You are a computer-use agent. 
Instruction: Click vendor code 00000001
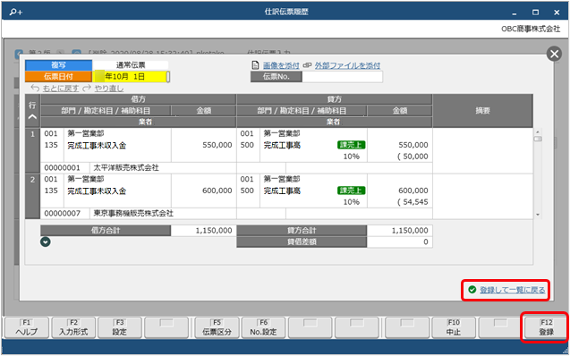pyautogui.click(x=62, y=167)
